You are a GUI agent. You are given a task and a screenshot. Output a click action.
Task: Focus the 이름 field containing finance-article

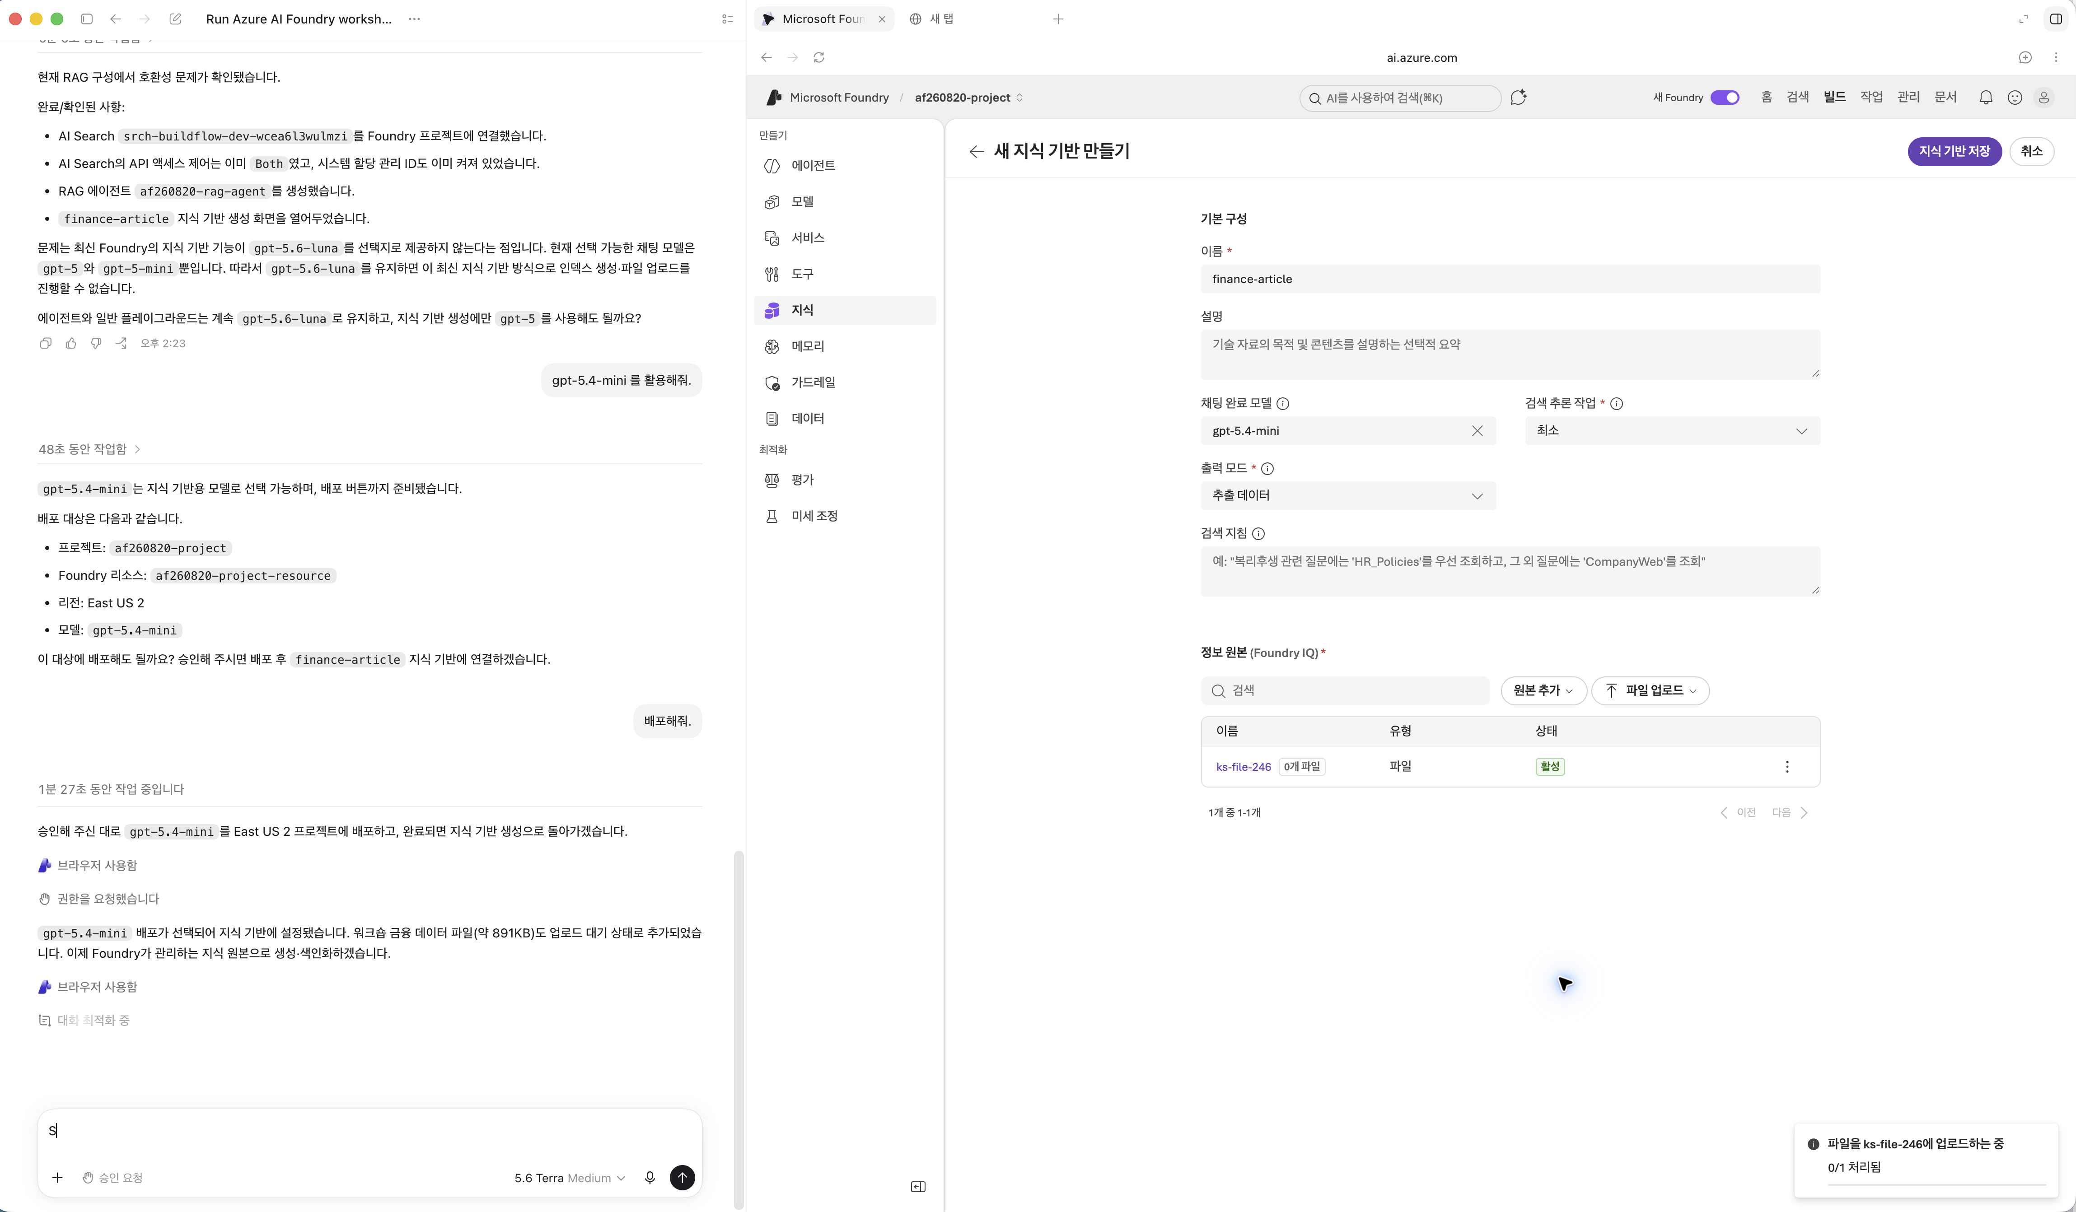[x=1510, y=279]
